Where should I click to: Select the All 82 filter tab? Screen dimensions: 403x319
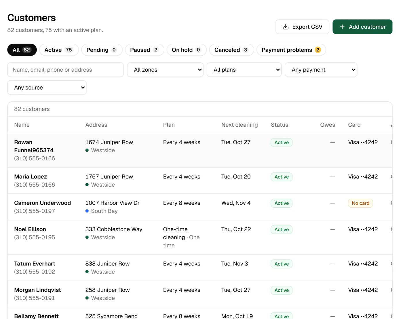pos(22,50)
